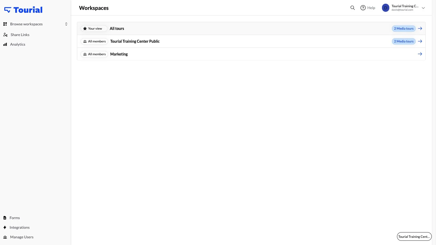This screenshot has width=436, height=245.
Task: Click arrow icon on Marketing row
Action: [420, 54]
